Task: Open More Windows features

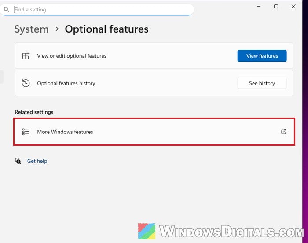Action: [154, 132]
